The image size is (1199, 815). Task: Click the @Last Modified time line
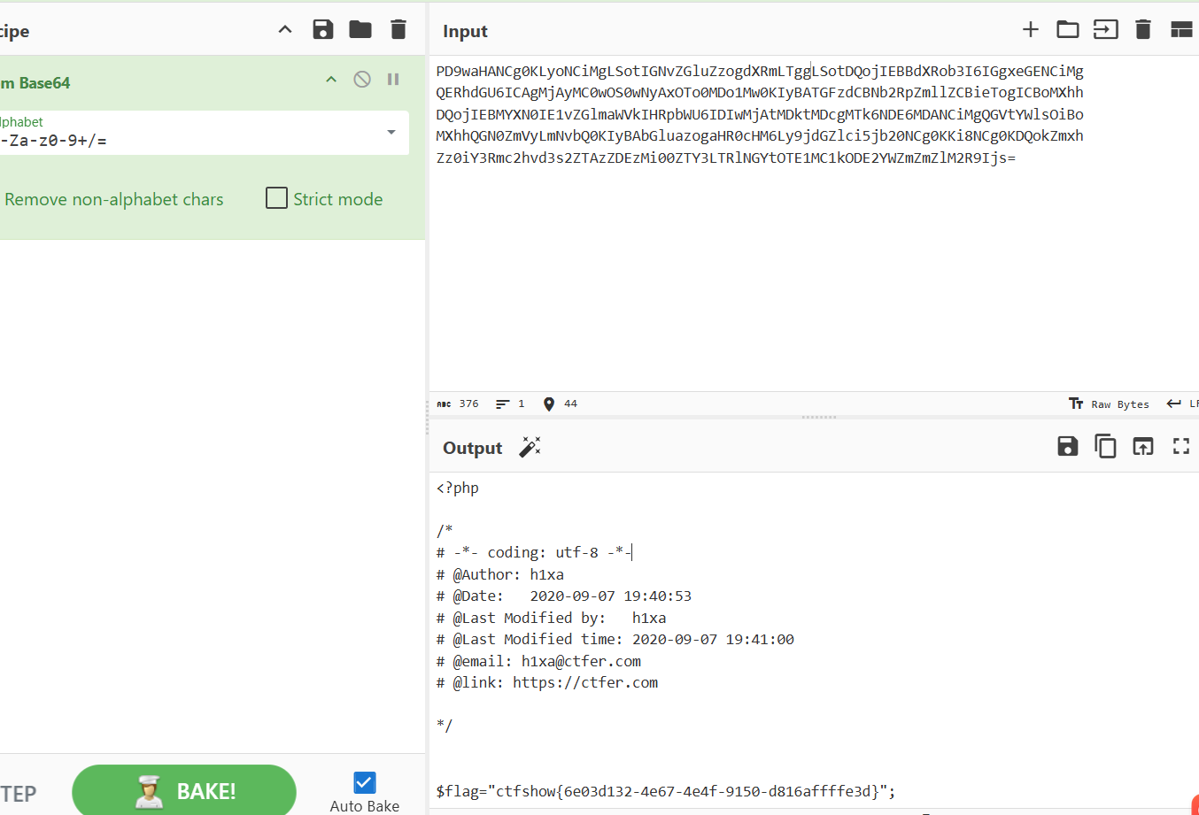[x=615, y=639]
